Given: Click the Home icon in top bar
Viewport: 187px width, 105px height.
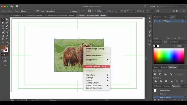Looking at the screenshot, I should point(12,6).
